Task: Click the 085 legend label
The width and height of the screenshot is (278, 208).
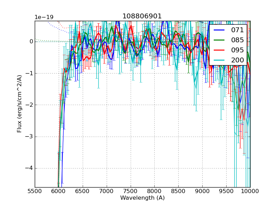Action: point(237,40)
